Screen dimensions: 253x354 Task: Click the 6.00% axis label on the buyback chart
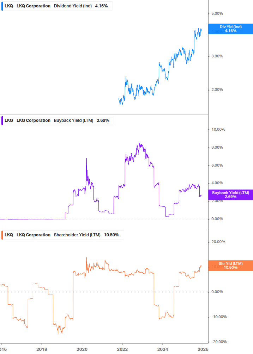pos(217,165)
